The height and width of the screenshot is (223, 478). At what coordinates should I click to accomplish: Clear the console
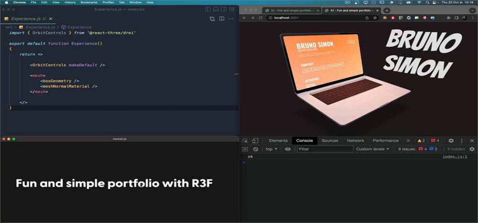click(255, 149)
